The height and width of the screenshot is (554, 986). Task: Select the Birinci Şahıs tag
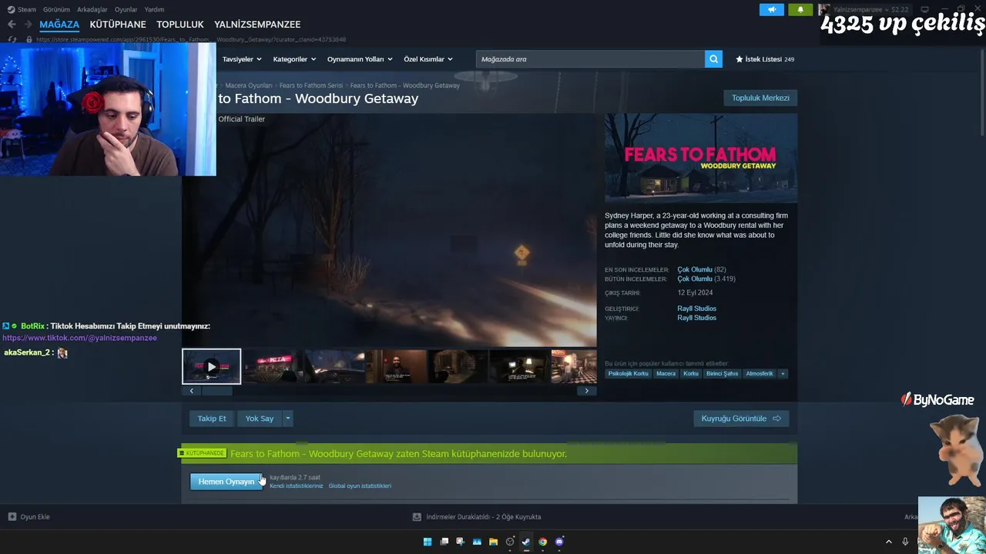tap(722, 374)
